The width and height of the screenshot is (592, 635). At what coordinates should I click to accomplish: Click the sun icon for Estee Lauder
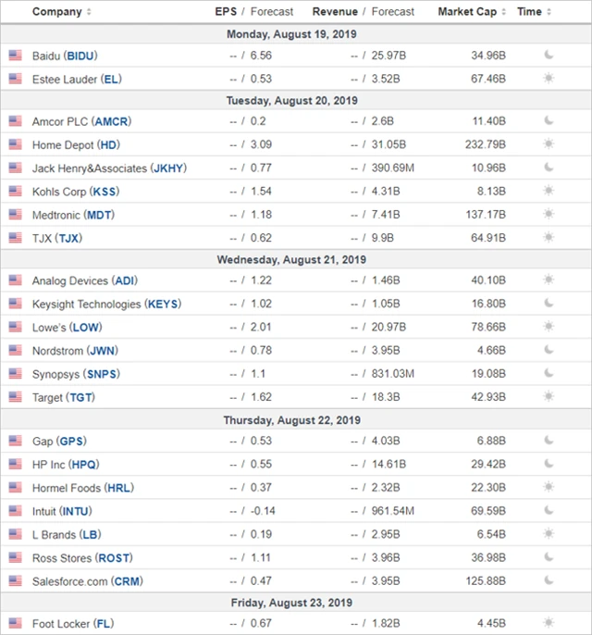coord(549,79)
